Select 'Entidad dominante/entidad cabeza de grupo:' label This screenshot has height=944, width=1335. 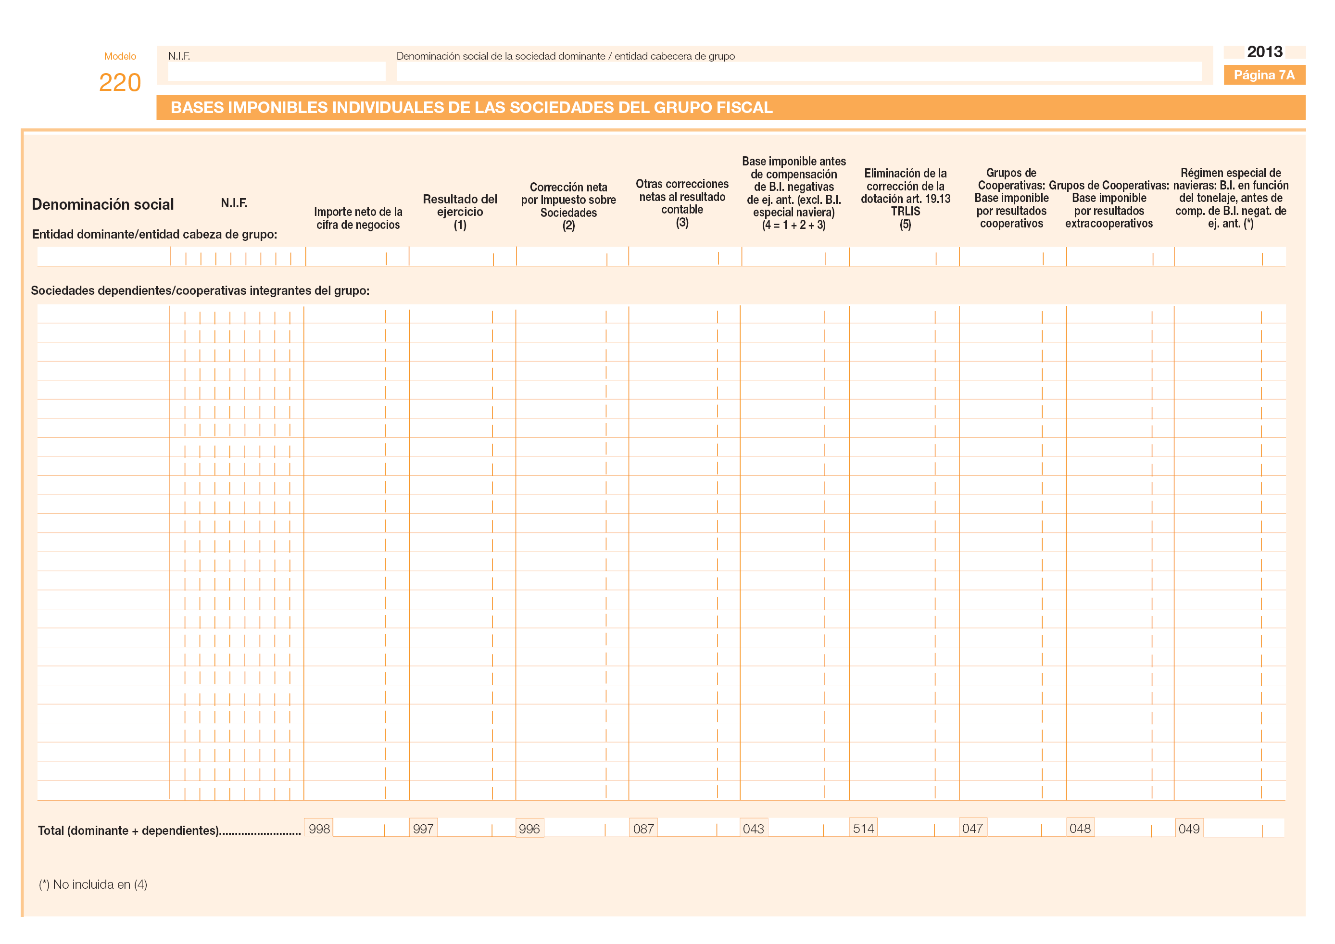[x=155, y=234]
